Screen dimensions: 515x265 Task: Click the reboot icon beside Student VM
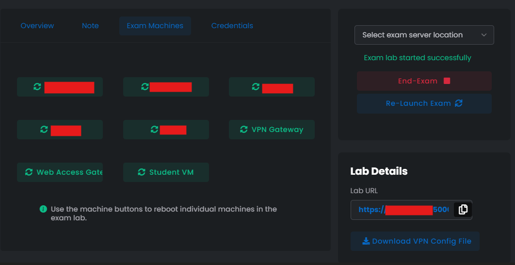point(142,172)
